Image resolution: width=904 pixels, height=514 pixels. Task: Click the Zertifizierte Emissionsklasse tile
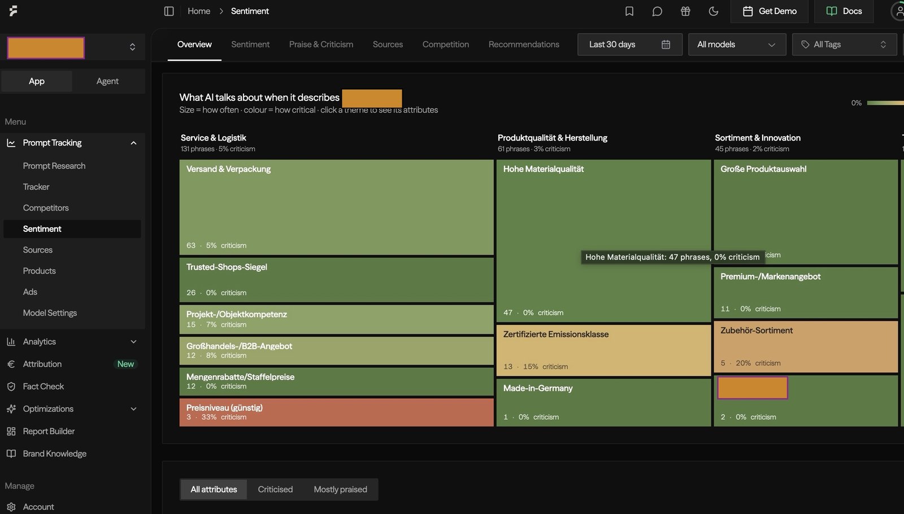click(603, 350)
